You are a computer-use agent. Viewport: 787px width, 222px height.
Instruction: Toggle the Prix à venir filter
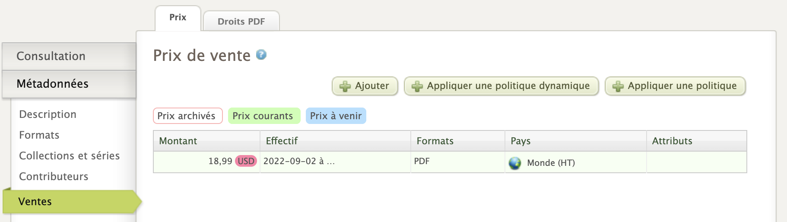[x=336, y=116]
